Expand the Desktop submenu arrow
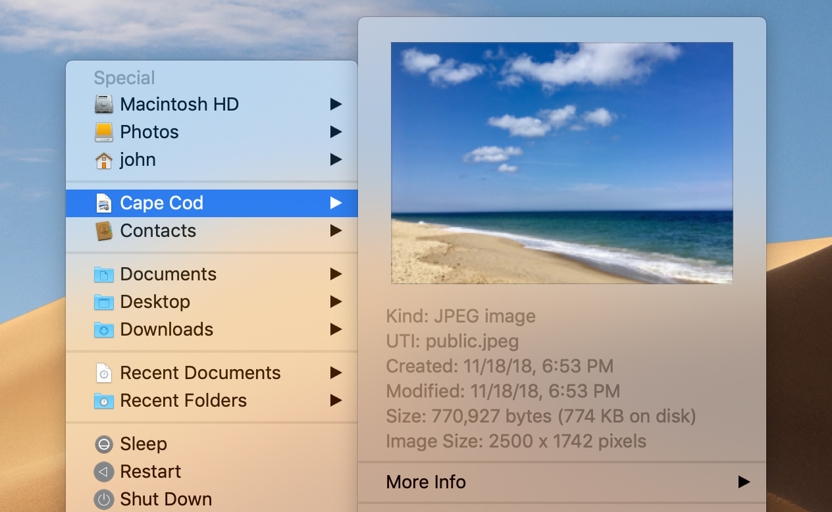Screen dimensions: 832x512 coord(336,301)
